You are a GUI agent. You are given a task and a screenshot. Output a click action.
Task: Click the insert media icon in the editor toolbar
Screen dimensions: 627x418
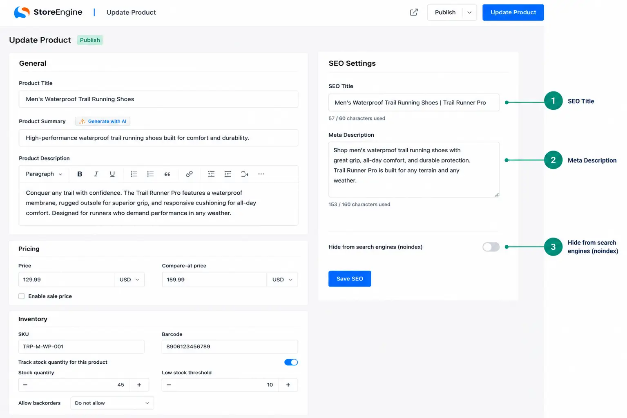[245, 174]
